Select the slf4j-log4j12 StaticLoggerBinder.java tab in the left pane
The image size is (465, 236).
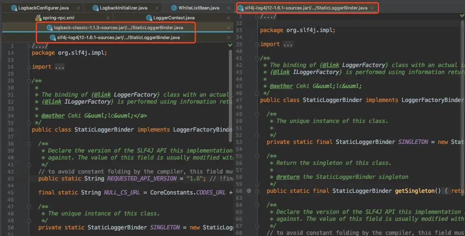118,37
